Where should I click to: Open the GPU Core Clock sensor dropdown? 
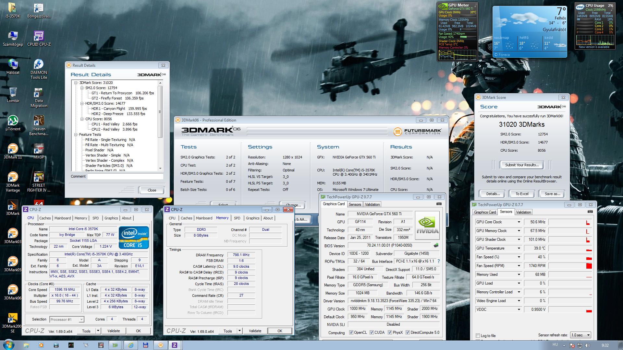pos(519,222)
